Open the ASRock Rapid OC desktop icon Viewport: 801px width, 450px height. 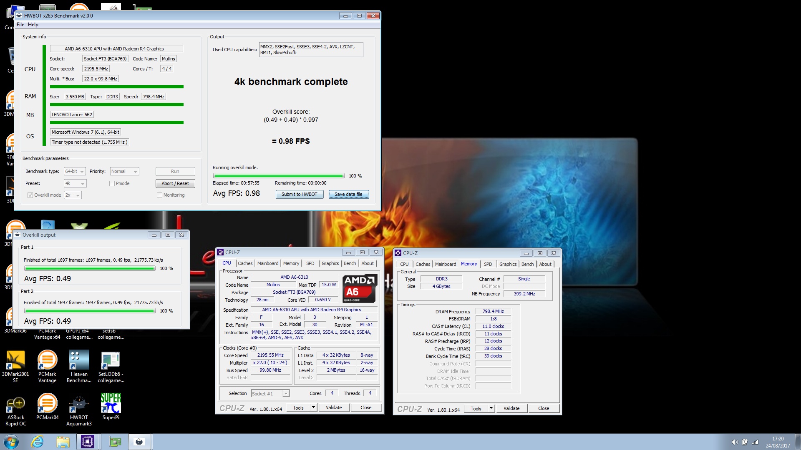(x=16, y=410)
